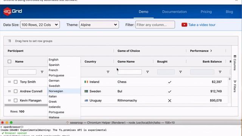This screenshot has width=242, height=136.
Task: Check the Tony Smith row checkbox
Action: coord(16,82)
